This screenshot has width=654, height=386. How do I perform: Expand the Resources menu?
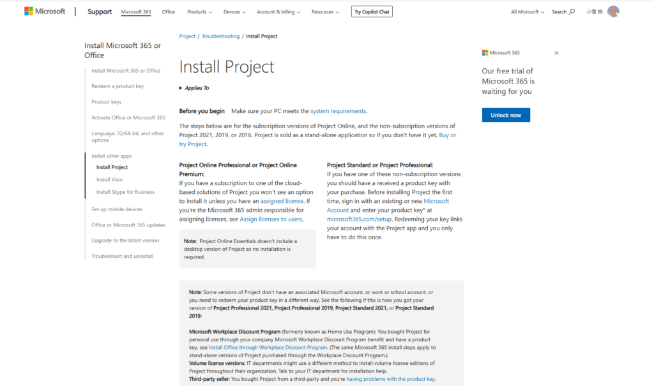(325, 11)
